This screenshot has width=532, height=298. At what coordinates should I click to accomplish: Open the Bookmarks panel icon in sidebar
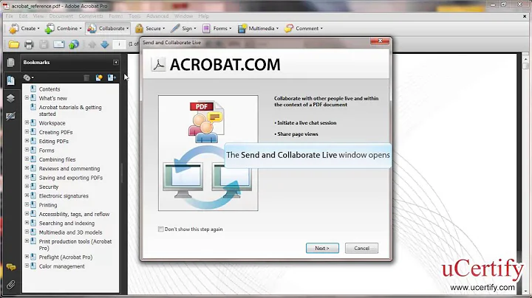[10, 80]
